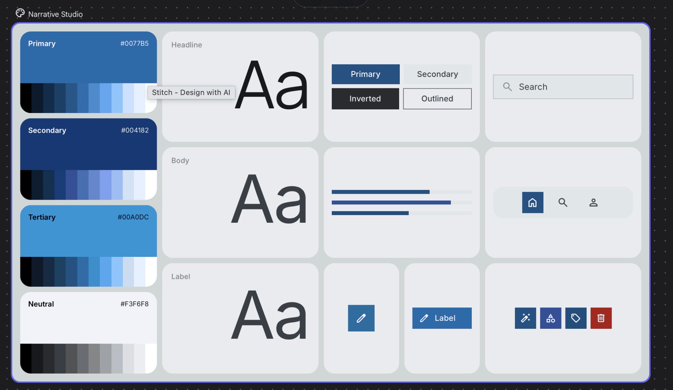Image resolution: width=673 pixels, height=390 pixels.
Task: Click the magic wand icon button
Action: [525, 318]
